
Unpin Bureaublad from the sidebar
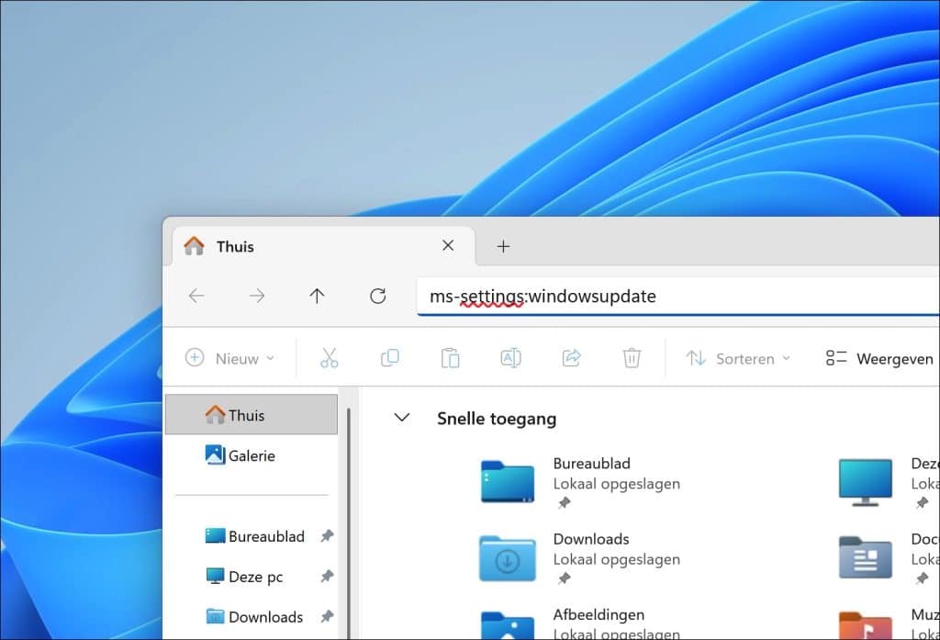328,535
